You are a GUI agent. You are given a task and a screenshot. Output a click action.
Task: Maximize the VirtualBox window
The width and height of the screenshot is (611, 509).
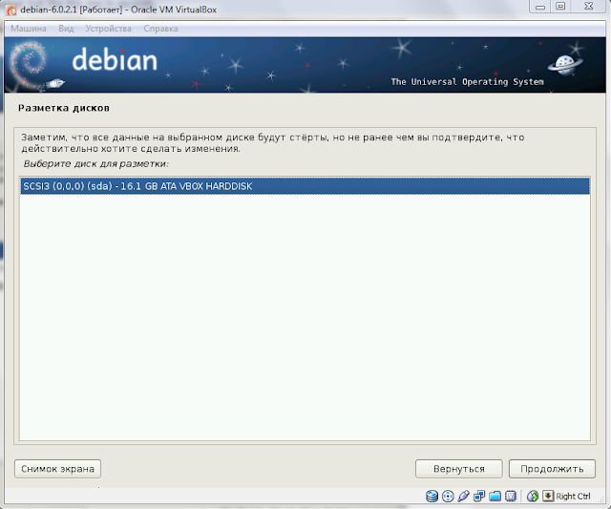click(560, 7)
